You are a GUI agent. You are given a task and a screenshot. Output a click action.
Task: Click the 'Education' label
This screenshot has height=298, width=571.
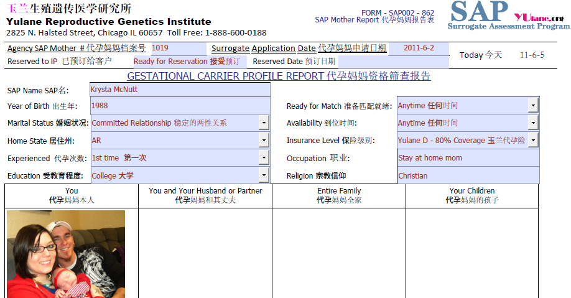tap(45, 175)
